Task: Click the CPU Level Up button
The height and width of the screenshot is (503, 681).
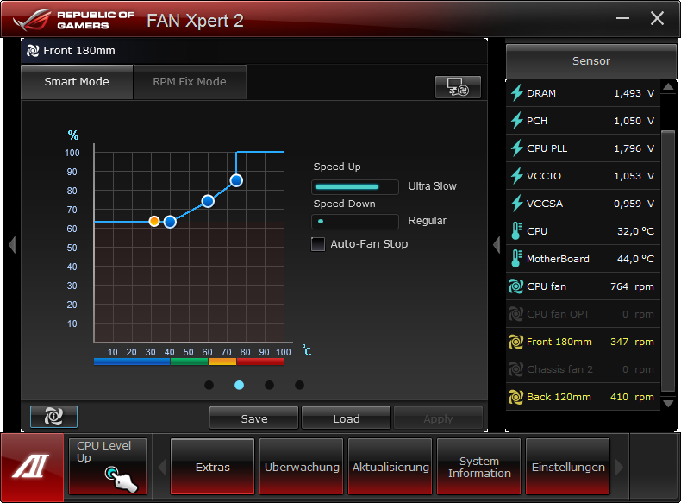Action: coord(108,466)
